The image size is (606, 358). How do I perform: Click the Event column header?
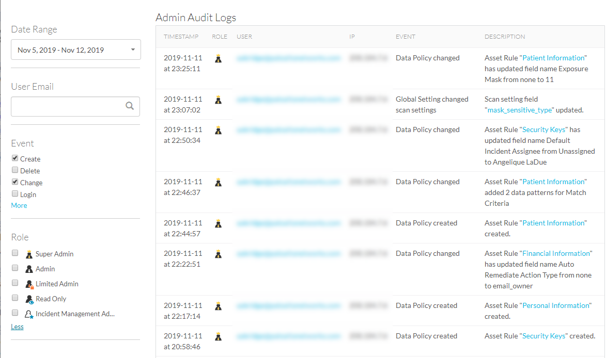click(405, 37)
